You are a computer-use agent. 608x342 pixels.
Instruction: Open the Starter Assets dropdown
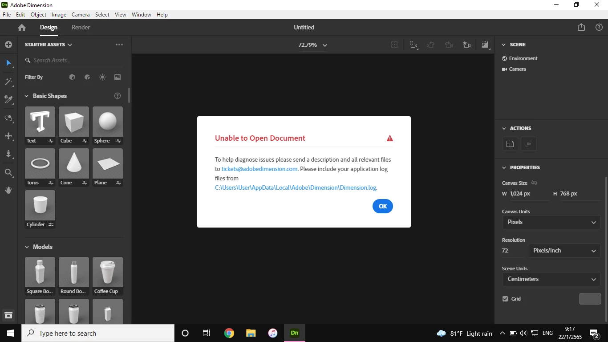(x=49, y=45)
